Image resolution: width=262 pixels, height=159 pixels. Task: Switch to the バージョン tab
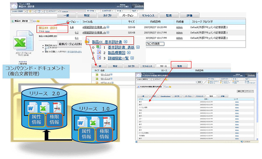point(127,15)
